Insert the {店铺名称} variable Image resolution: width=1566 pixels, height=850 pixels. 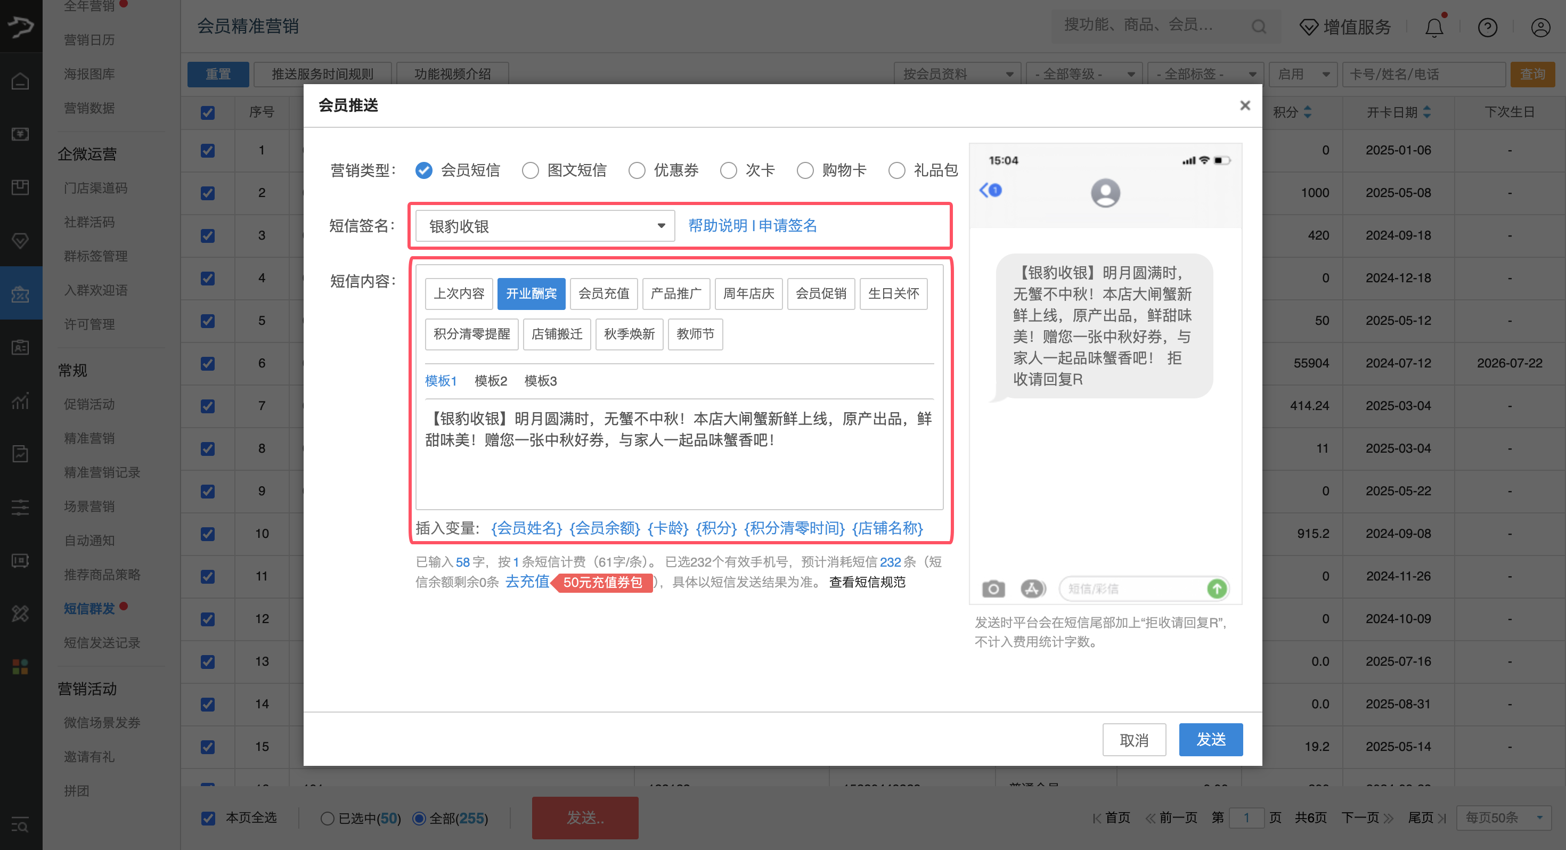(x=887, y=528)
